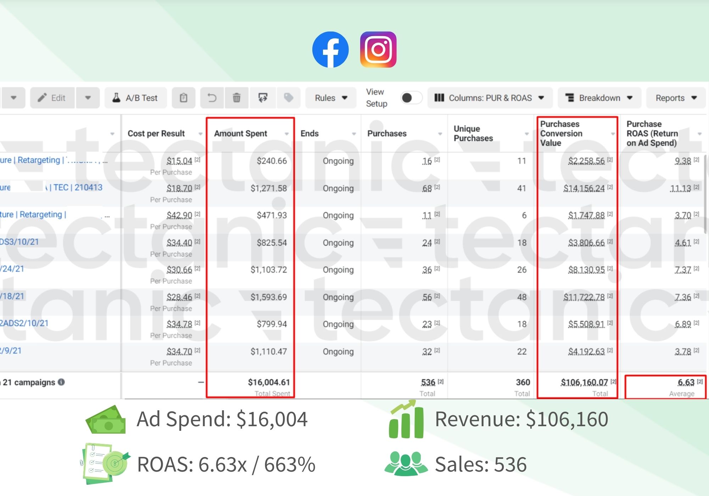The image size is (709, 496).
Task: Click the $2,258.56 conversion value cell
Action: tap(586, 161)
